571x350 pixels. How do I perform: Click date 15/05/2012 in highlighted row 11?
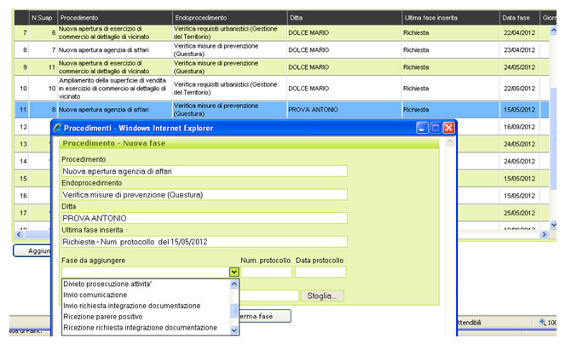[x=519, y=110]
